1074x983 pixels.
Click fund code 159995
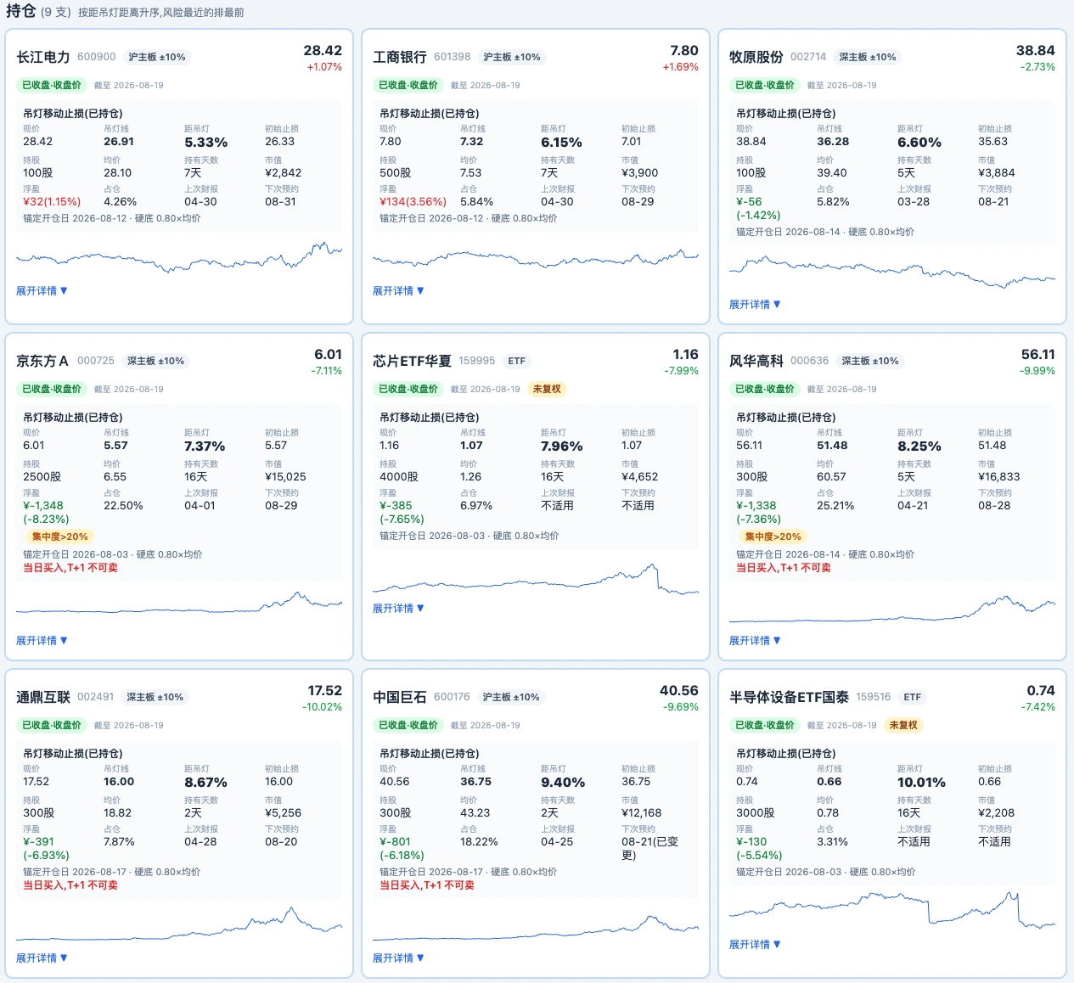tap(477, 361)
